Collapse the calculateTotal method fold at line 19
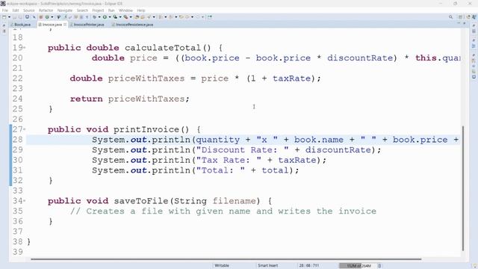The height and width of the screenshot is (269, 478). tap(25, 48)
